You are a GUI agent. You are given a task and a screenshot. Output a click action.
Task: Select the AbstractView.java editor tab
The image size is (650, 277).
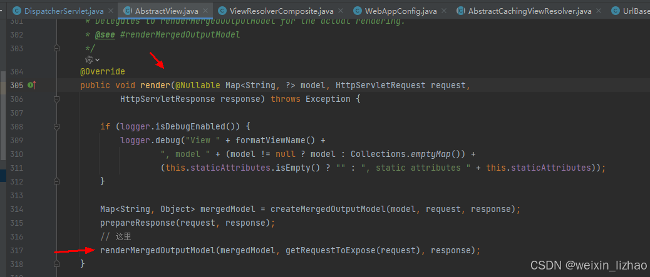(x=167, y=11)
